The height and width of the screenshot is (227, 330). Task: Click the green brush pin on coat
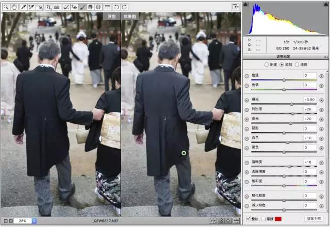[184, 153]
